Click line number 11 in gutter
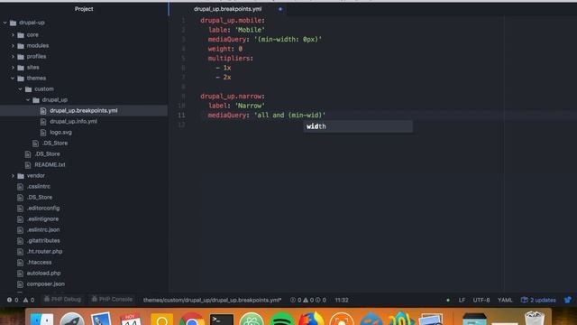The height and width of the screenshot is (325, 577). pyautogui.click(x=181, y=116)
